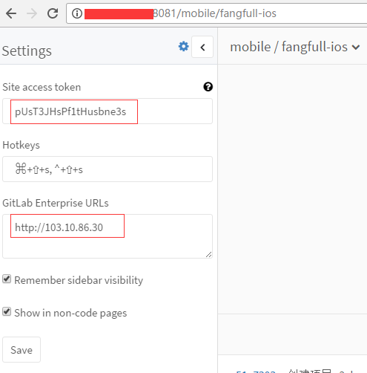Save the sidebar settings

(22, 350)
